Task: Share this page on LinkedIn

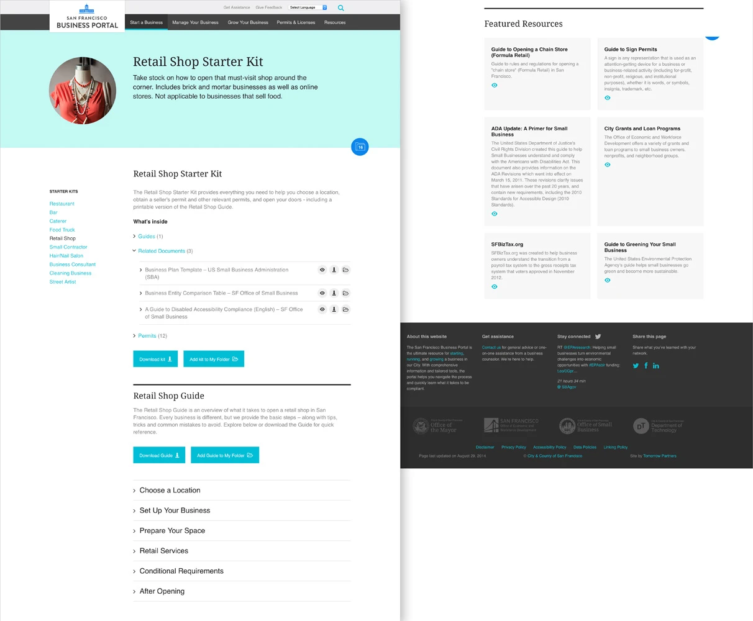Action: click(656, 366)
